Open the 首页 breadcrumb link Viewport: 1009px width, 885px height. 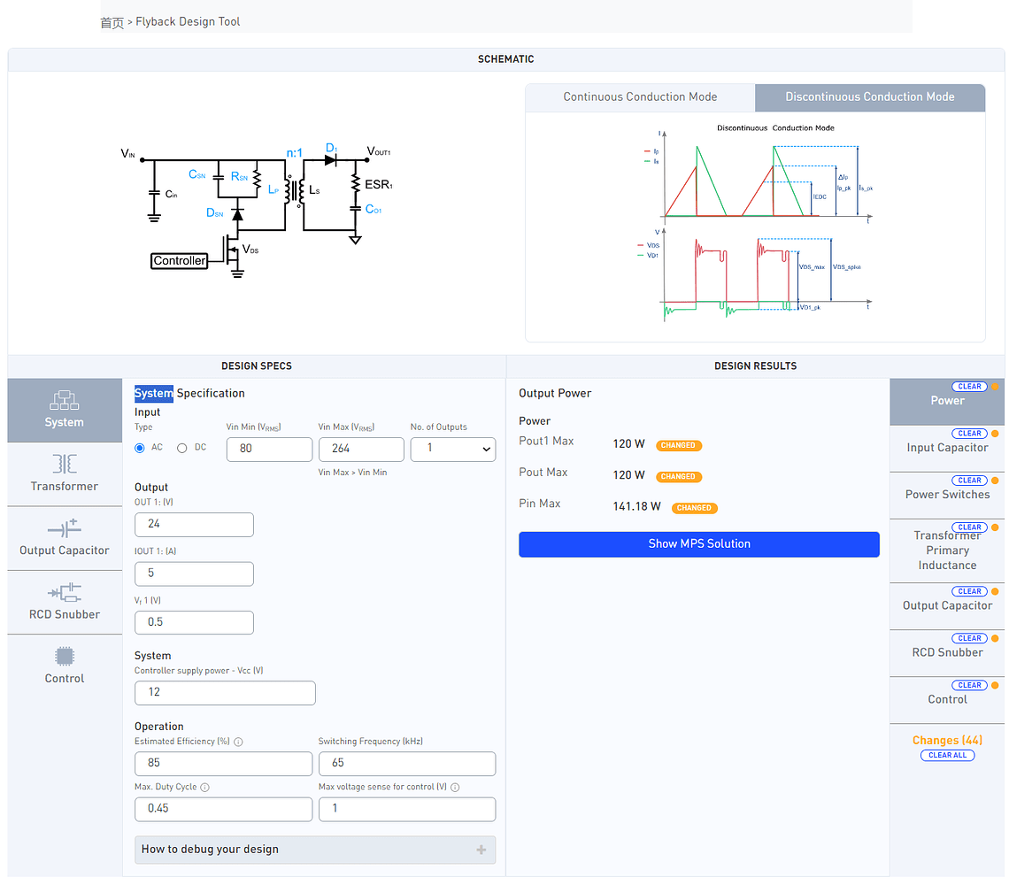tap(112, 21)
